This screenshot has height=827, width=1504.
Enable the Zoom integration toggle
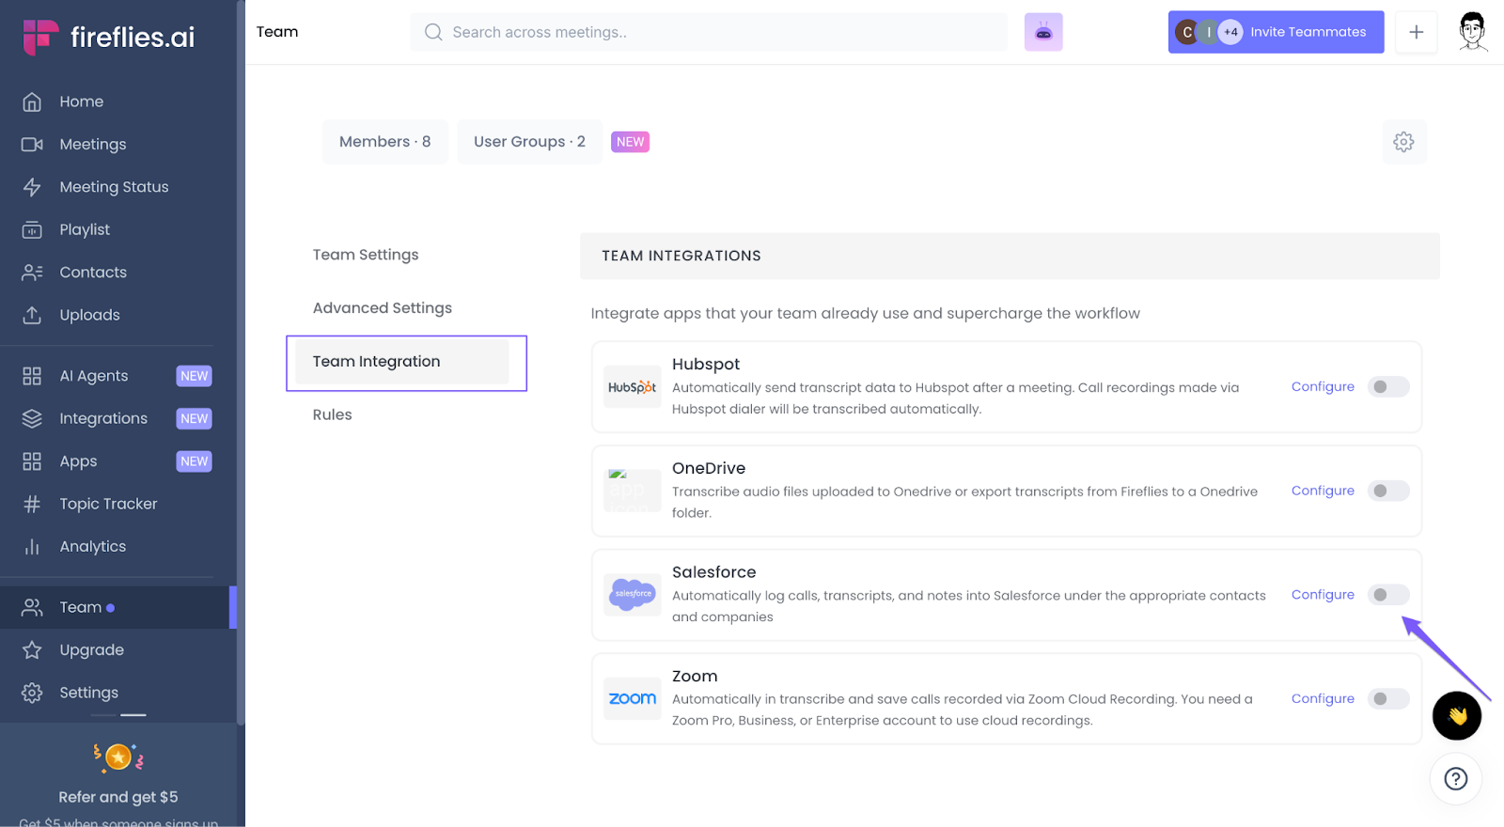(1388, 698)
